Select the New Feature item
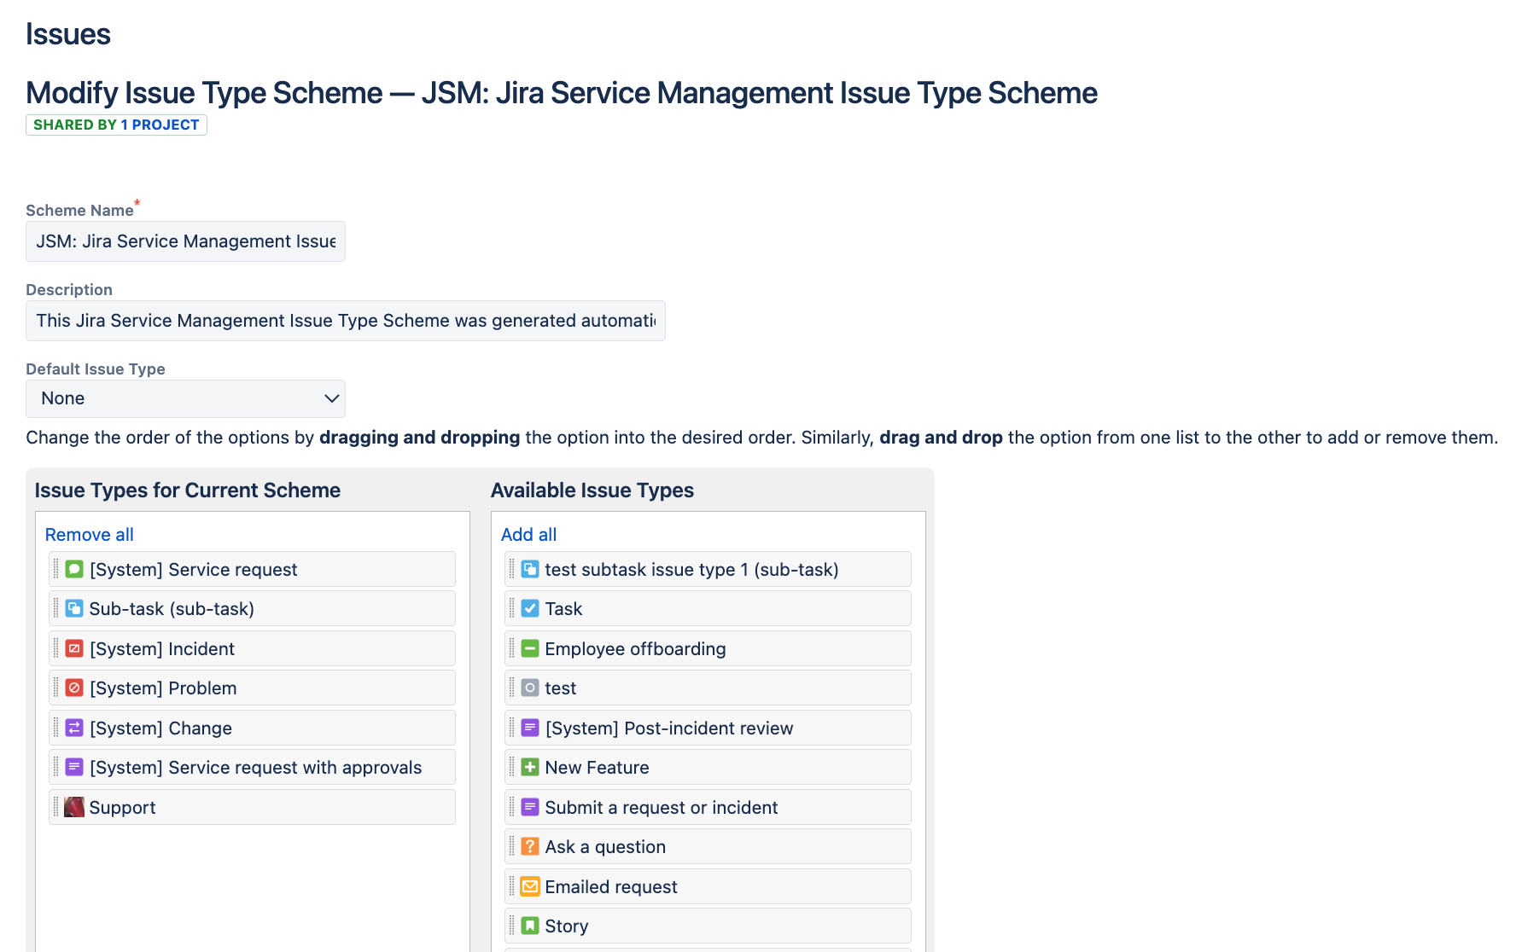This screenshot has width=1516, height=952. click(x=708, y=767)
